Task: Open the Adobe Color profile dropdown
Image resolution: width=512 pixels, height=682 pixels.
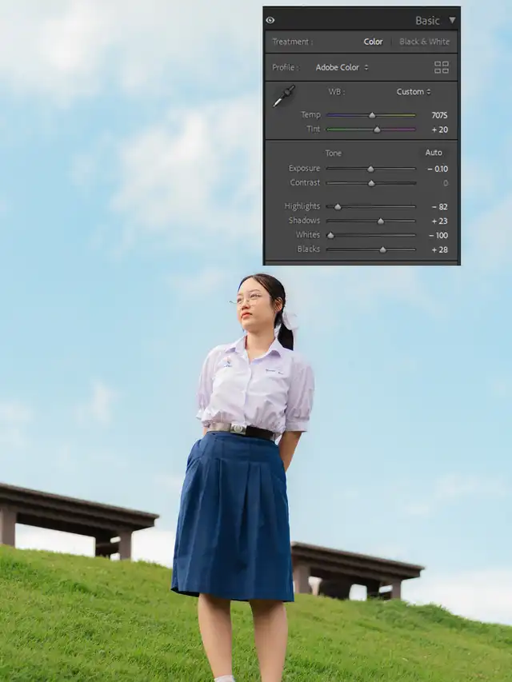Action: coord(342,67)
